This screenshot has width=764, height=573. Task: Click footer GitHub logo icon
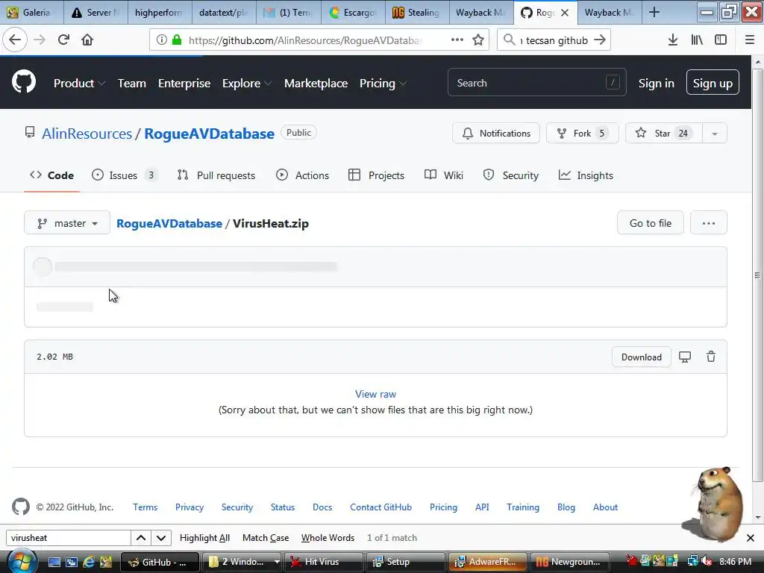20,507
